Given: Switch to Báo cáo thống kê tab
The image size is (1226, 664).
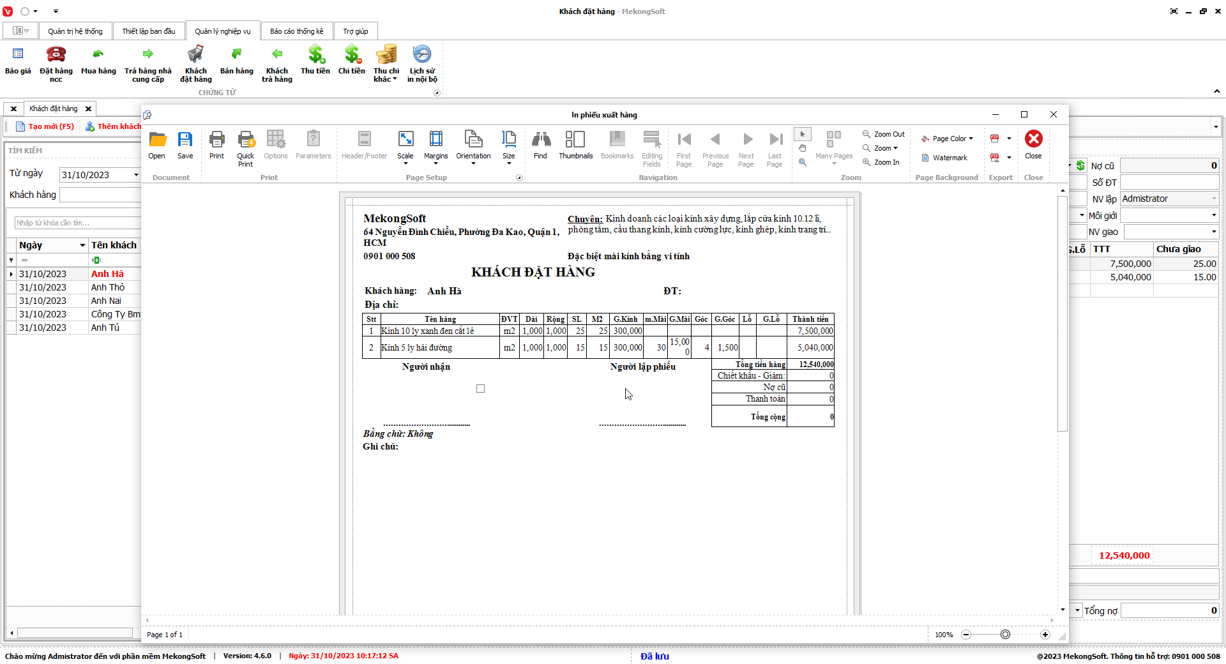Looking at the screenshot, I should coord(296,31).
